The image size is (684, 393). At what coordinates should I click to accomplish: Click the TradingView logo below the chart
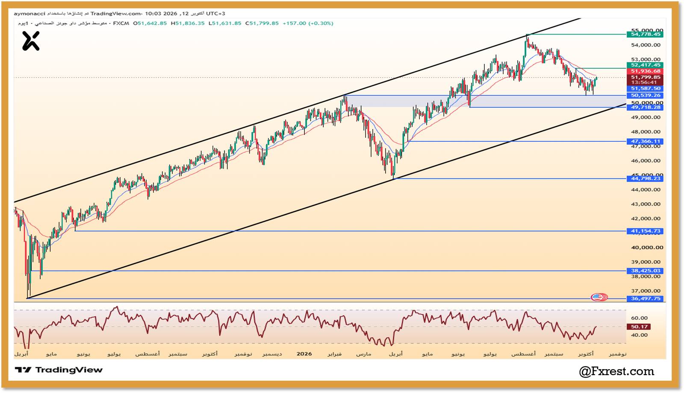pos(59,370)
